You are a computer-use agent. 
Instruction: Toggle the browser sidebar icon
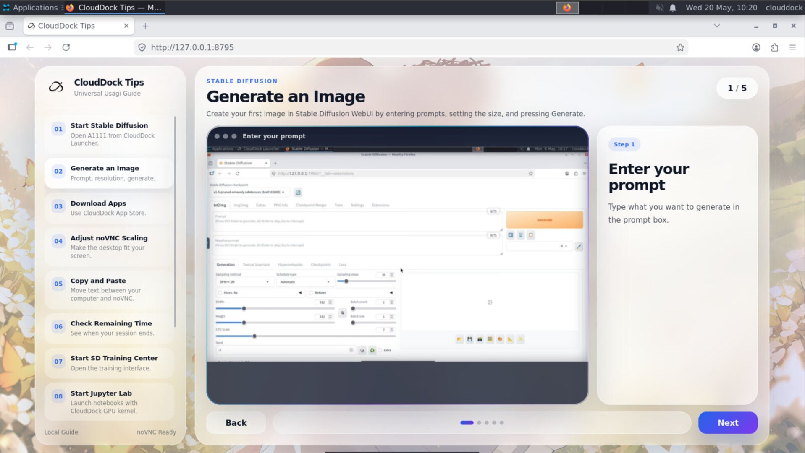12,47
